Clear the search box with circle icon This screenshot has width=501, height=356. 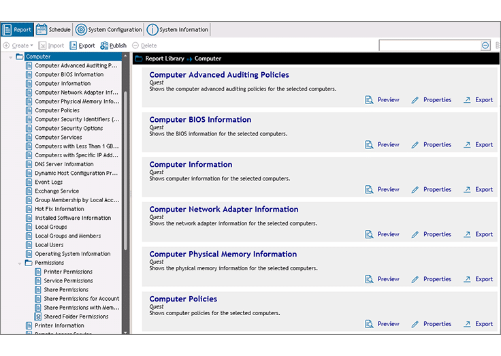(x=485, y=46)
